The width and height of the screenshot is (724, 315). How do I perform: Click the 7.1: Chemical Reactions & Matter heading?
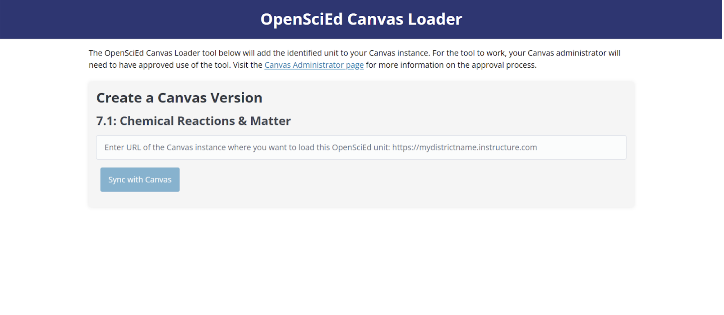click(x=193, y=121)
